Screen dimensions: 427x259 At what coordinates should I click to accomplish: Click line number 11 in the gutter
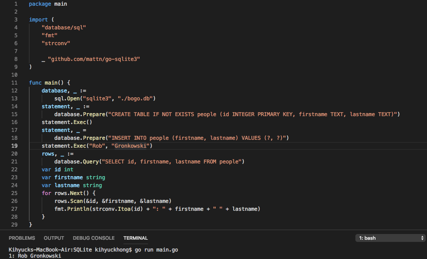pyautogui.click(x=14, y=82)
